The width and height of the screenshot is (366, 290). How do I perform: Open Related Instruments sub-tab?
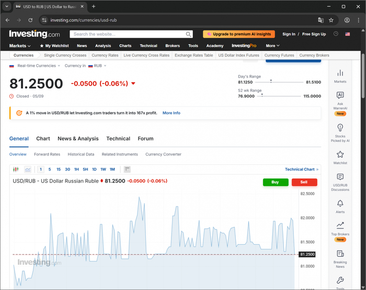point(120,154)
